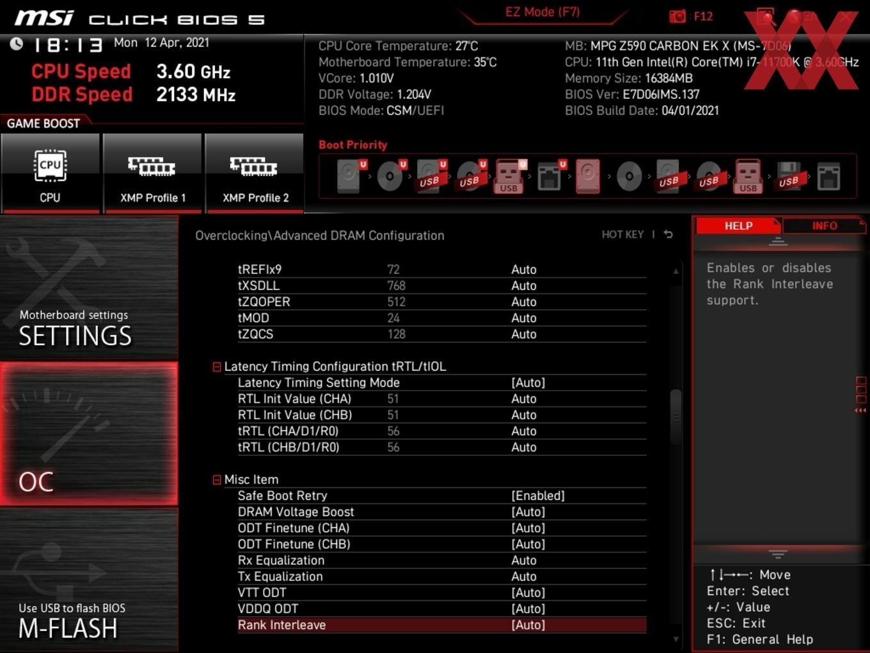Image resolution: width=870 pixels, height=653 pixels.
Task: Select tRTL (CHB/D1/R0) Auto field
Action: point(524,447)
